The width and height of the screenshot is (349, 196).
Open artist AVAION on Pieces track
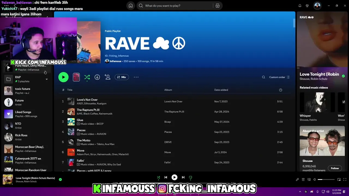[x=101, y=134]
